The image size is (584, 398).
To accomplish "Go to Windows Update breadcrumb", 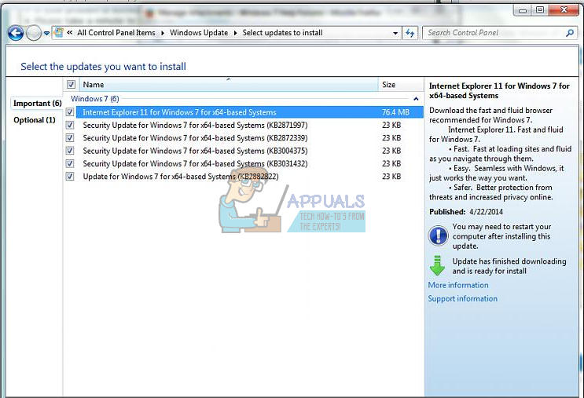I will click(199, 33).
